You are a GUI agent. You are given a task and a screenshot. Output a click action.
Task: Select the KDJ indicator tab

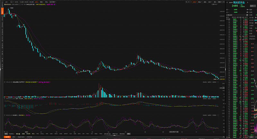33,134
